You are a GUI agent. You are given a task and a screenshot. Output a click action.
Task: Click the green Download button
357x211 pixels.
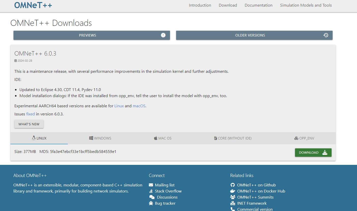[313, 152]
